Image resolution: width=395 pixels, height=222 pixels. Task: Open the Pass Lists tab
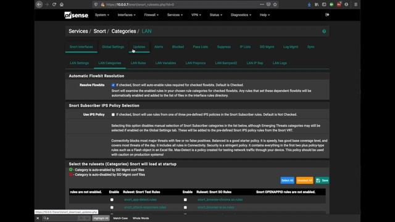(x=201, y=47)
